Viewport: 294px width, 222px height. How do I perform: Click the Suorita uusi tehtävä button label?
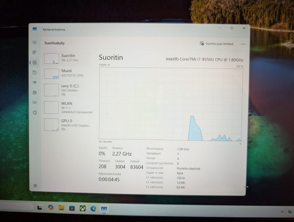point(219,44)
